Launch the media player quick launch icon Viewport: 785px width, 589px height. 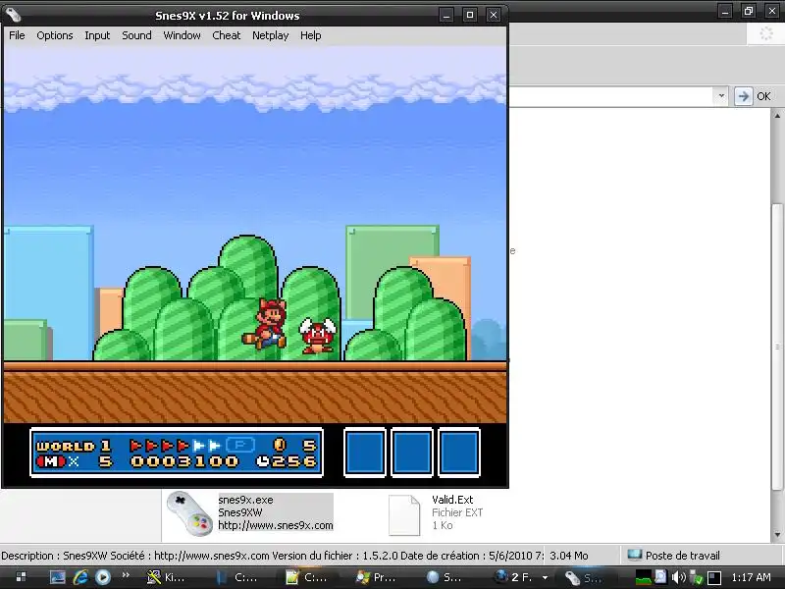[103, 577]
